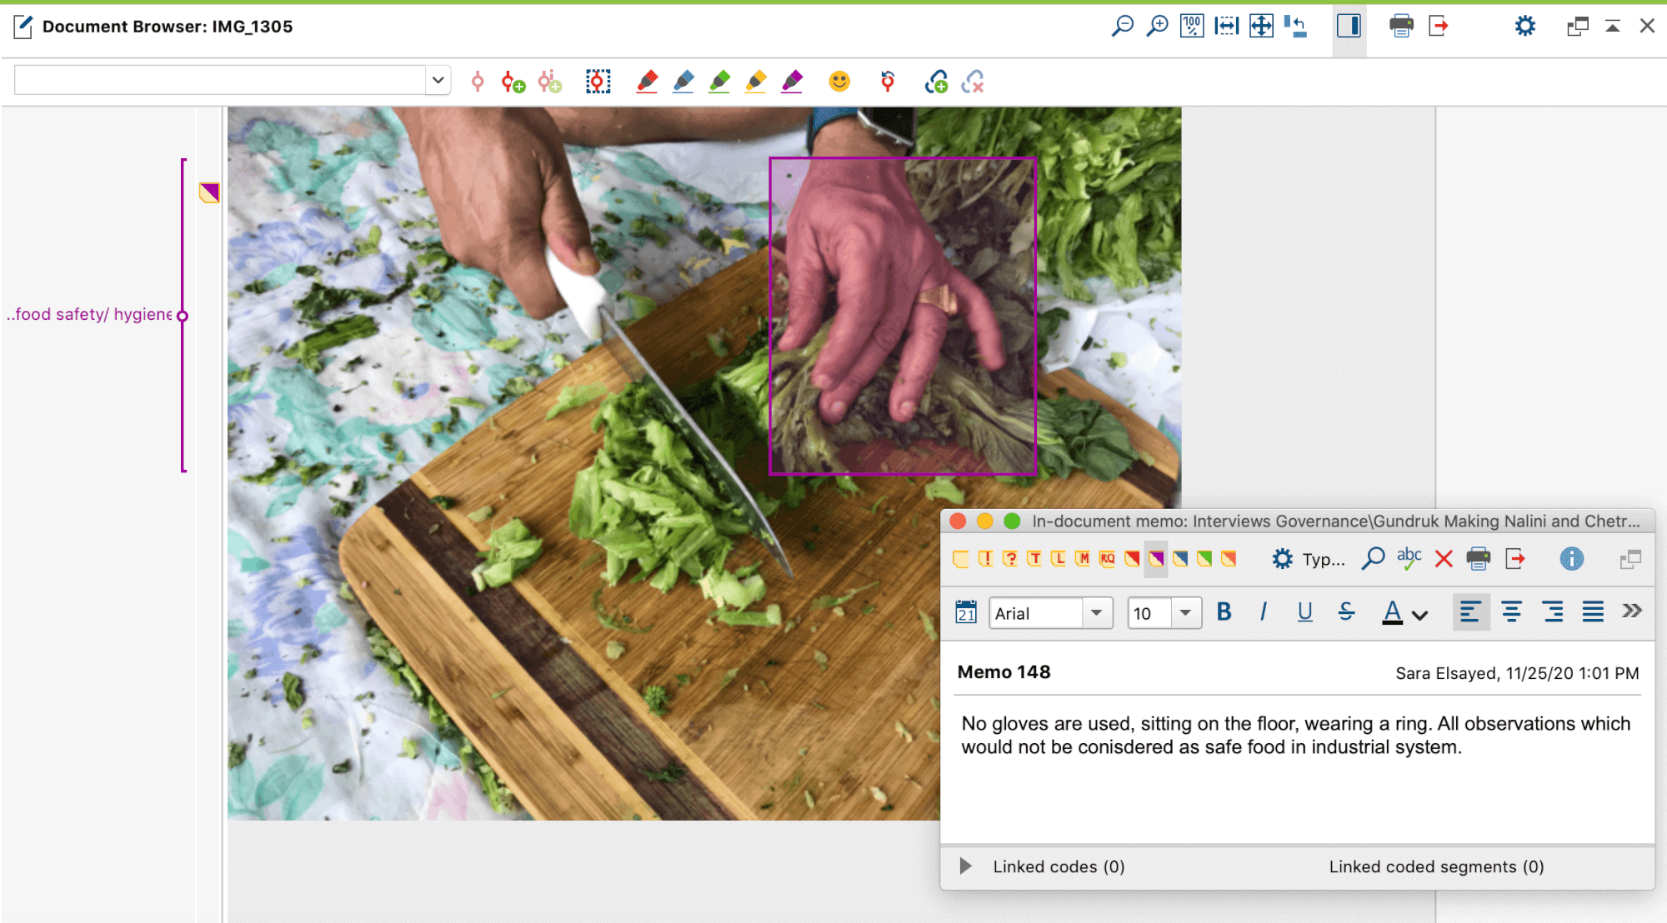Open Document Browser settings gear
Viewport: 1667px width, 923px height.
coord(1524,26)
